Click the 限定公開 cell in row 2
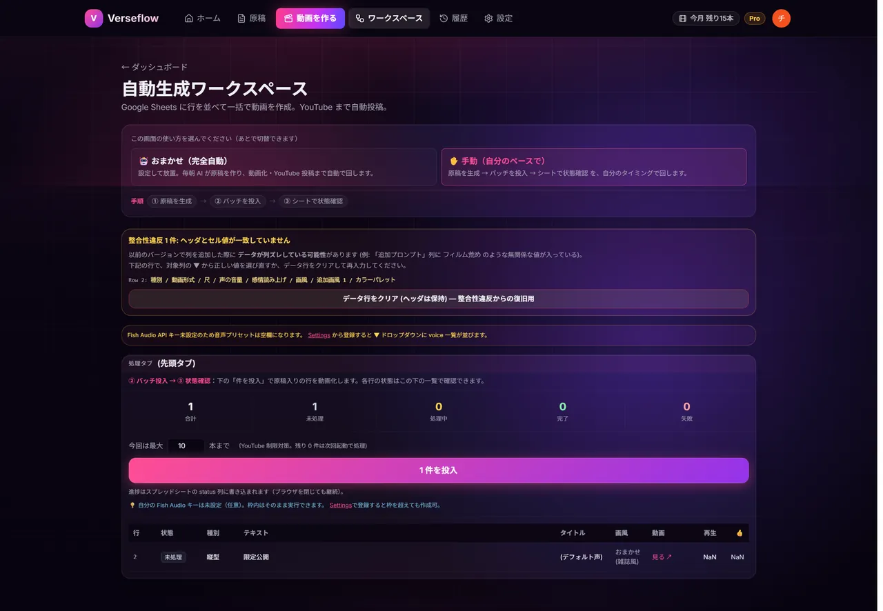 tap(256, 557)
